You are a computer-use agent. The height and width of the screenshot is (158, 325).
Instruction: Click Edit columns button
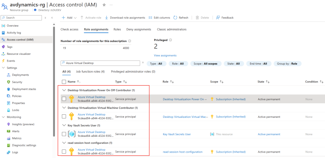pos(159,18)
